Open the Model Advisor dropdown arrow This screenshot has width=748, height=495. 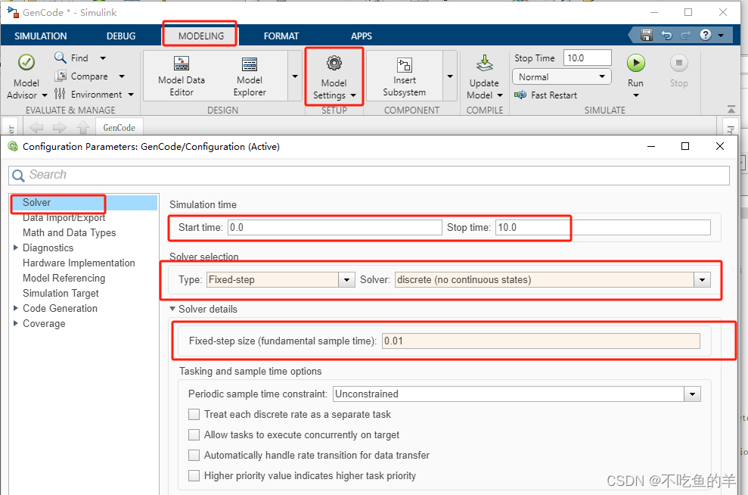45,95
